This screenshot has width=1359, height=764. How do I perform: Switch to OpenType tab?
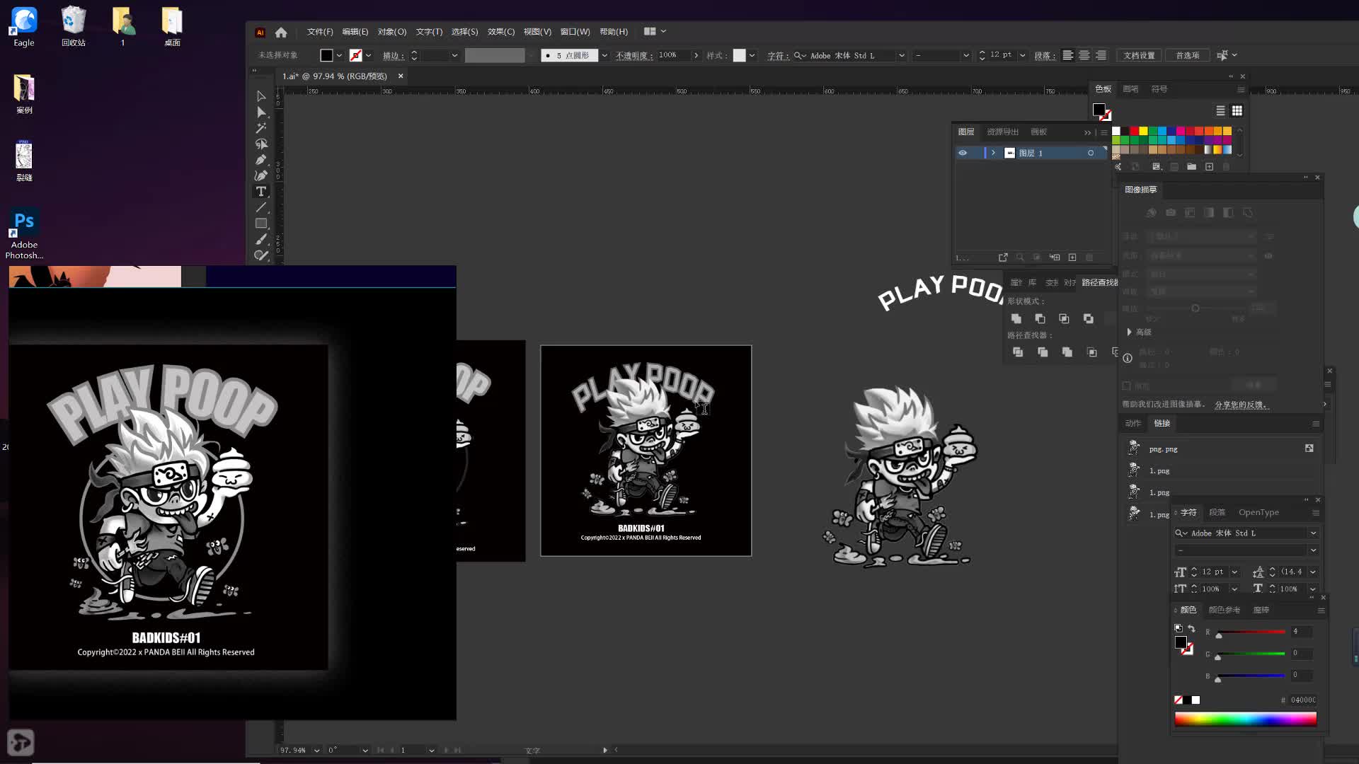tap(1258, 513)
